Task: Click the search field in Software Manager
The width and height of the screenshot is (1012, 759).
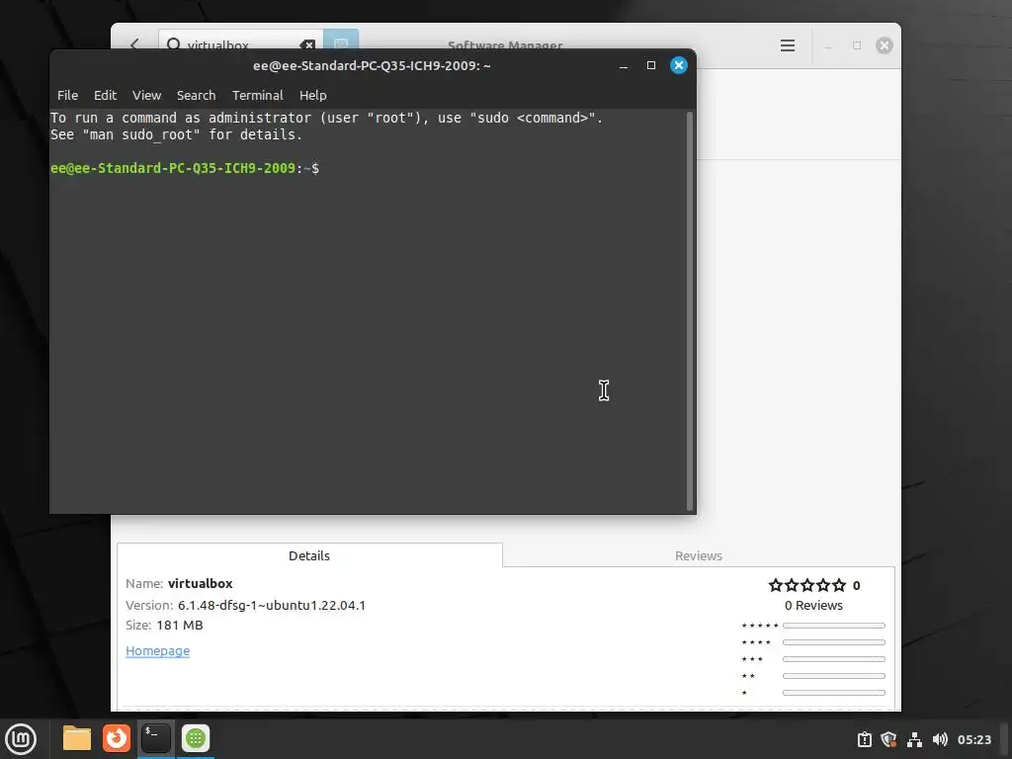Action: click(x=240, y=40)
